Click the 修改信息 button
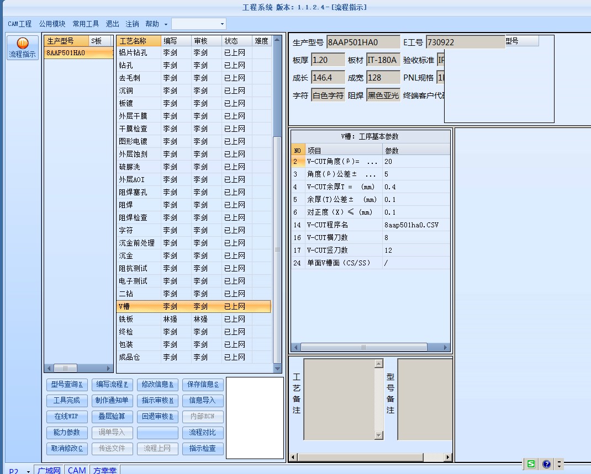Image resolution: width=591 pixels, height=474 pixels. [157, 385]
